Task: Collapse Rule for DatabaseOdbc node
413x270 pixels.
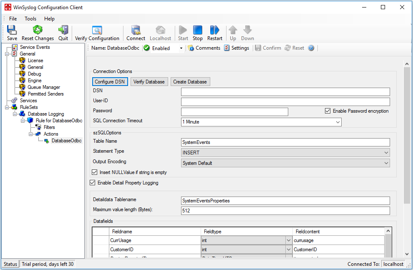Action: pos(23,121)
